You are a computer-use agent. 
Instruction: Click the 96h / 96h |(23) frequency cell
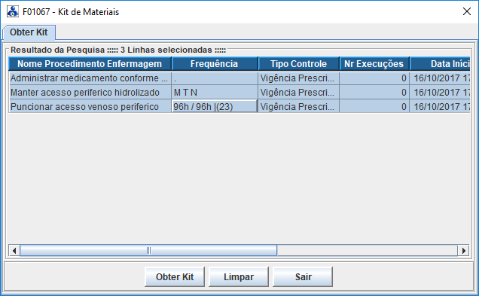click(x=215, y=107)
